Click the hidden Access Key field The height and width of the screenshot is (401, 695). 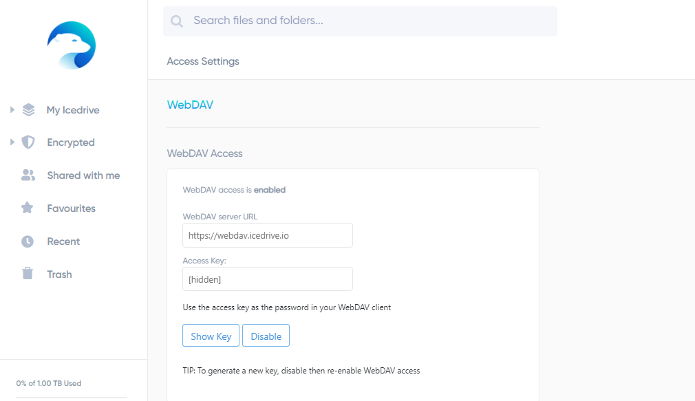[267, 279]
